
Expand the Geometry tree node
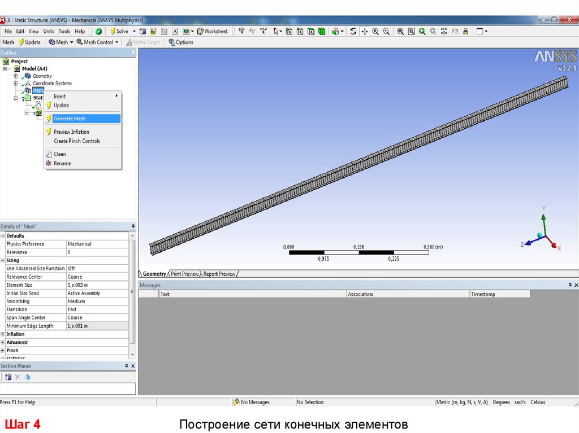[x=16, y=76]
